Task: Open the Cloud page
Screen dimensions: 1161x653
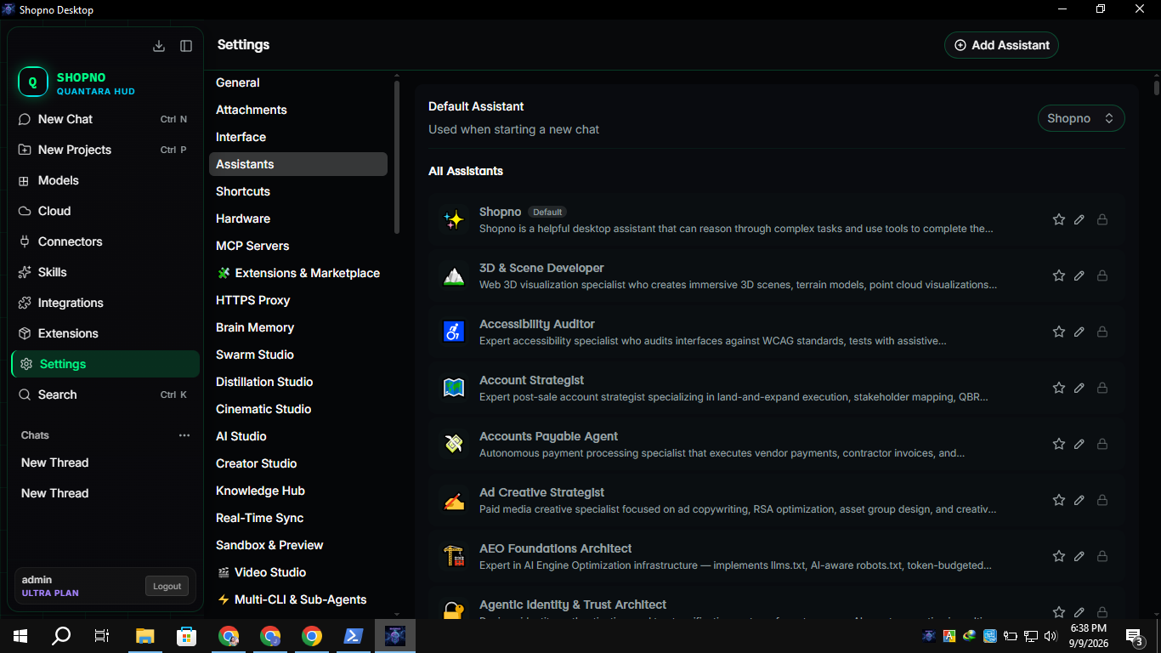Action: pos(105,211)
